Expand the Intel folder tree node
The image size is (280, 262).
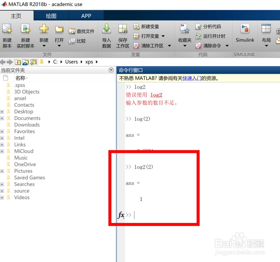coord(2,138)
